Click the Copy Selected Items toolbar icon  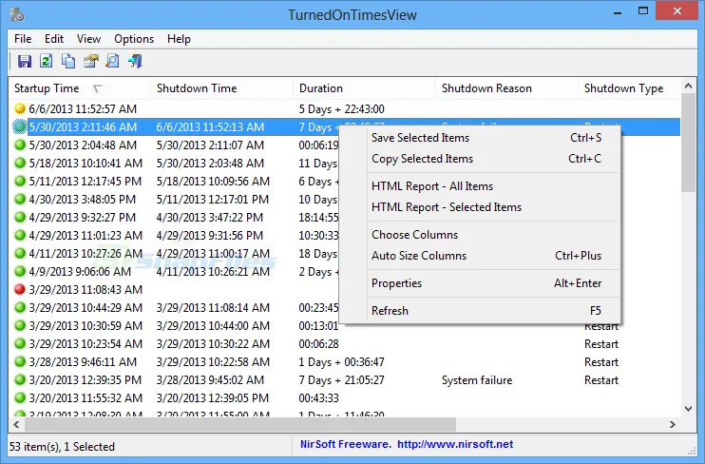click(x=68, y=62)
